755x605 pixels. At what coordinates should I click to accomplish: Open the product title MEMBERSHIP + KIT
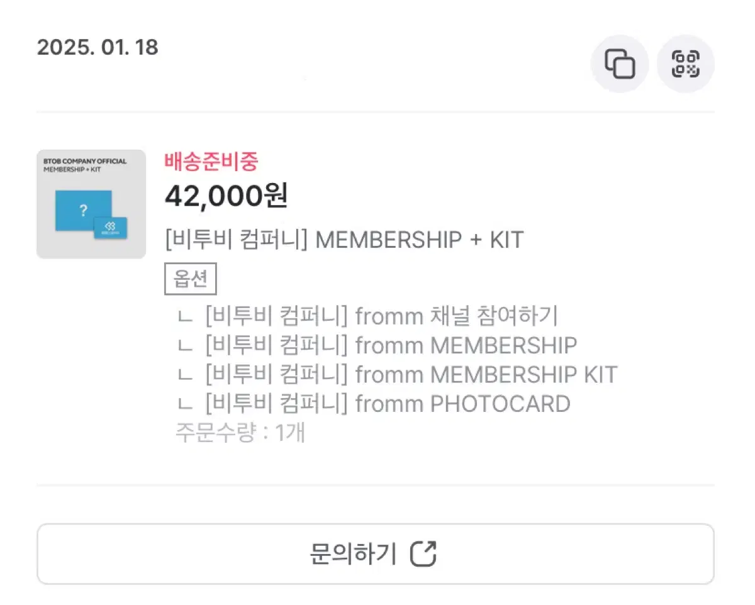344,240
